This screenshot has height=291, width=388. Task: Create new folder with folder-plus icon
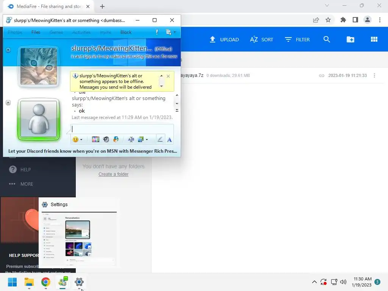(350, 39)
